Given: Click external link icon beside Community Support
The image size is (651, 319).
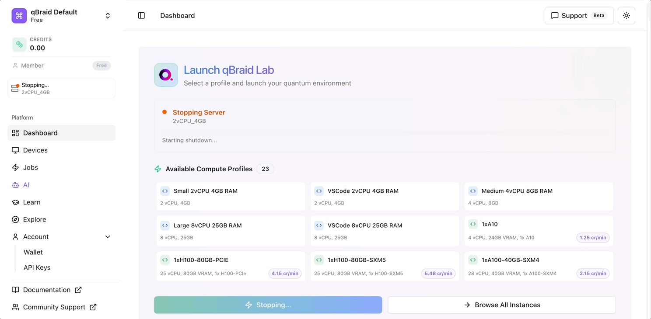Looking at the screenshot, I should (x=93, y=307).
